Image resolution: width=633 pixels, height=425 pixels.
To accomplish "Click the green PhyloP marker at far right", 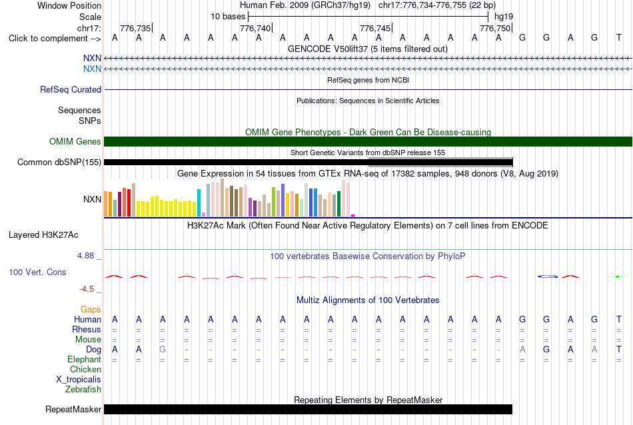I will pyautogui.click(x=618, y=276).
